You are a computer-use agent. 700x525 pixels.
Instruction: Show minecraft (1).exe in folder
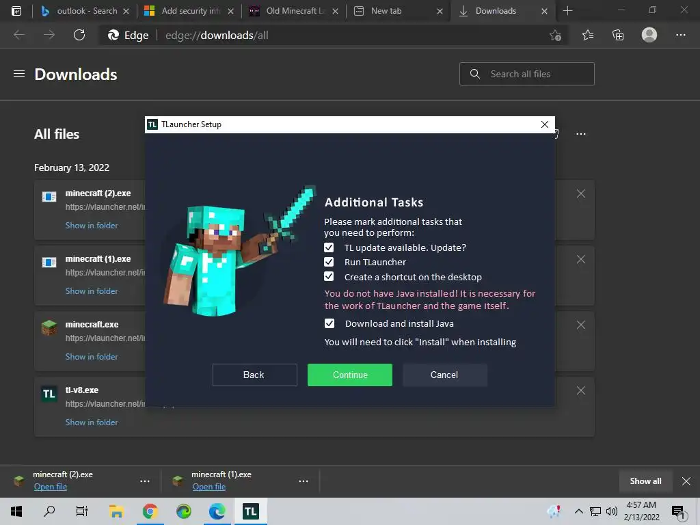[x=92, y=291]
